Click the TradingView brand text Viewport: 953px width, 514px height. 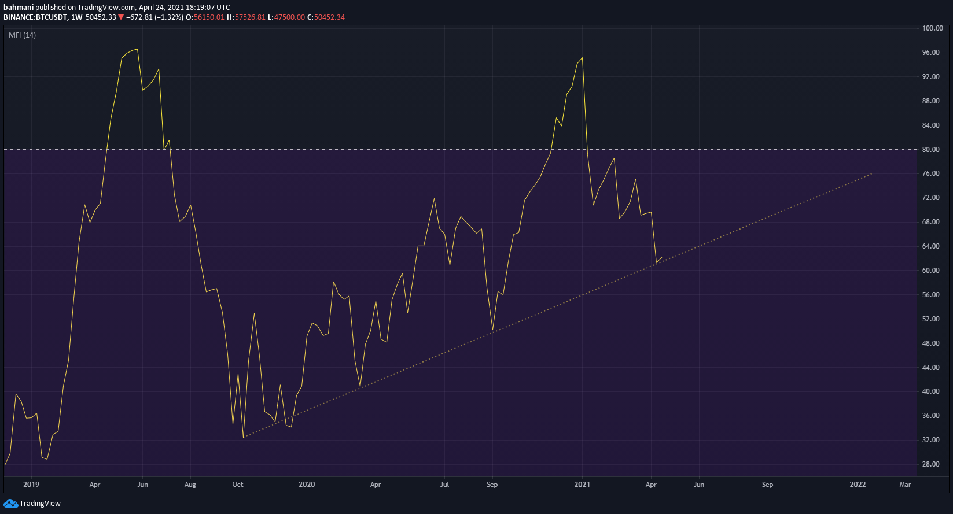coord(40,504)
